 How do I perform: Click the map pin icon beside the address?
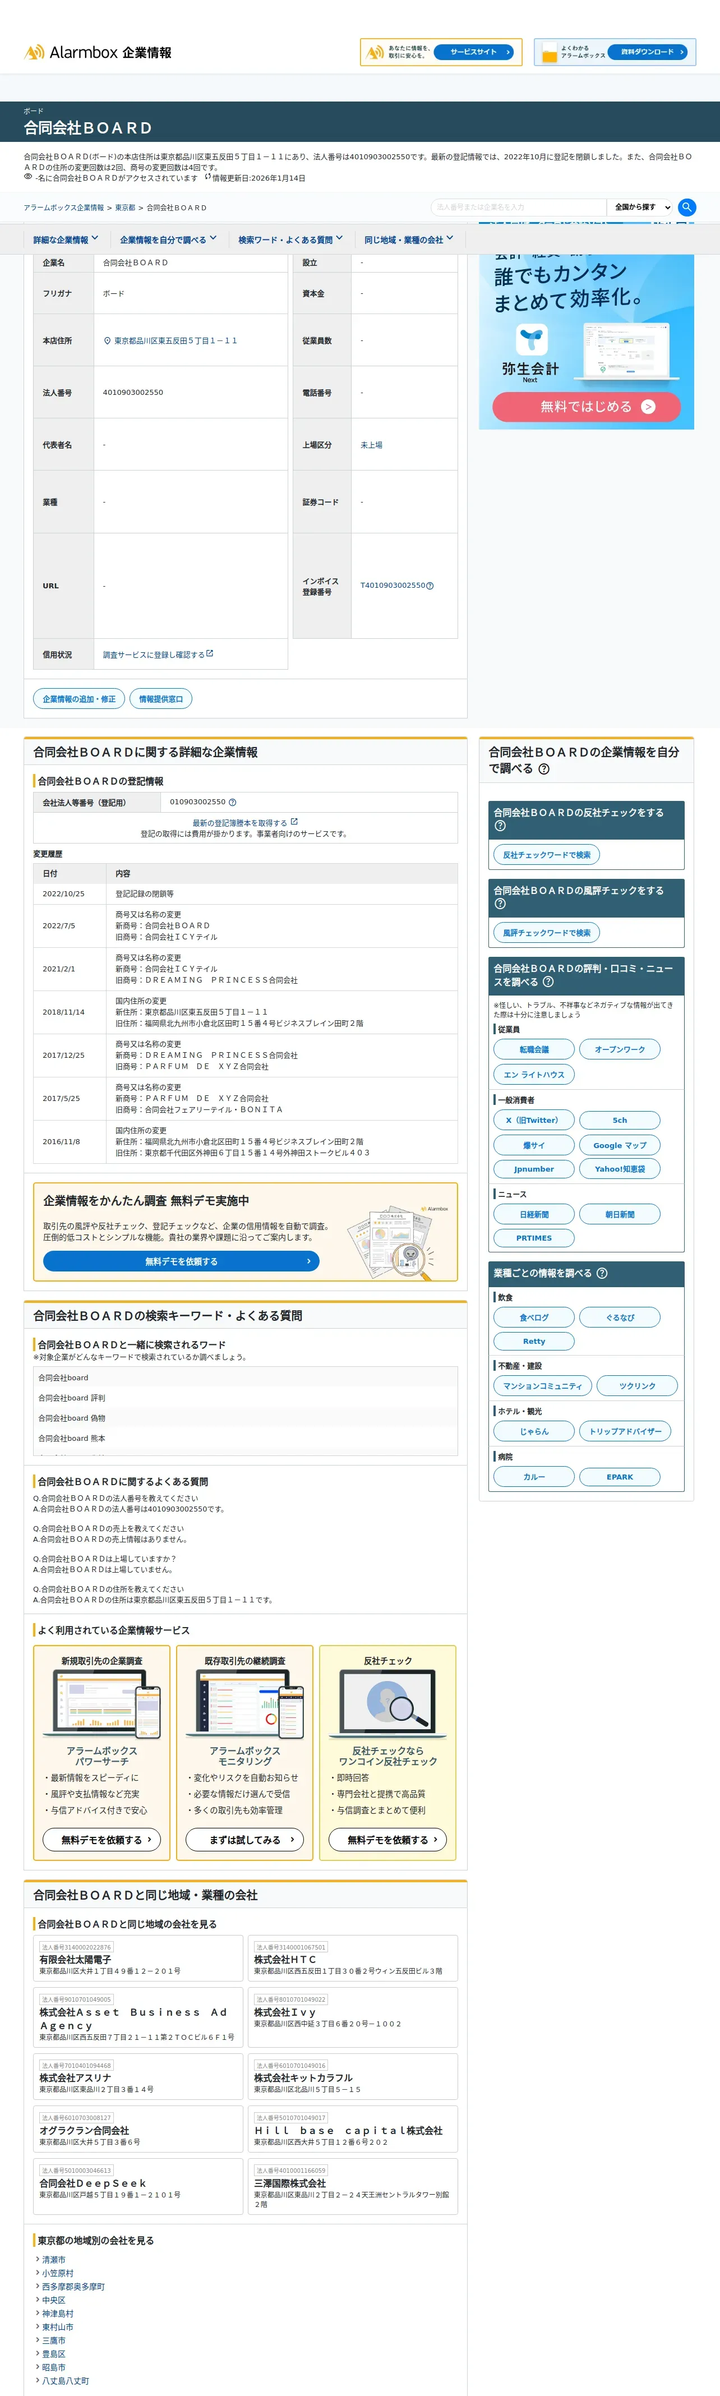click(107, 340)
